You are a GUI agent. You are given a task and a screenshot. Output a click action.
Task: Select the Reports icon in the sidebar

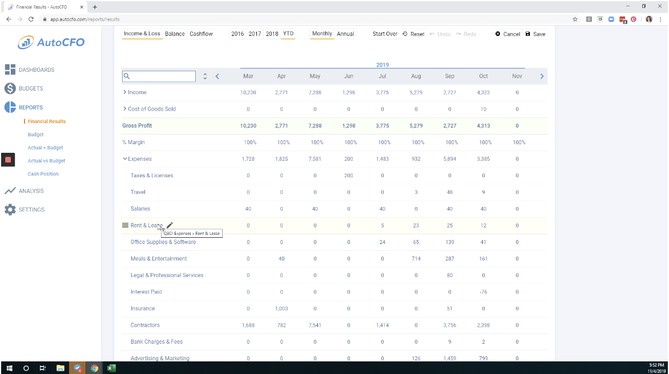10,107
